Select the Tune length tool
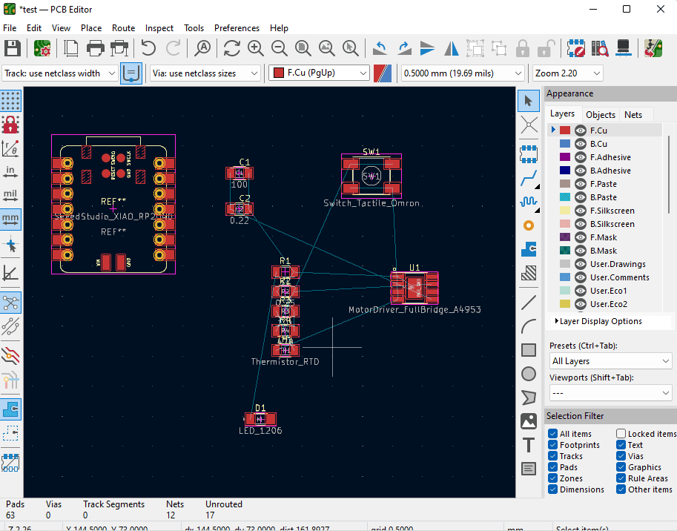 point(529,201)
